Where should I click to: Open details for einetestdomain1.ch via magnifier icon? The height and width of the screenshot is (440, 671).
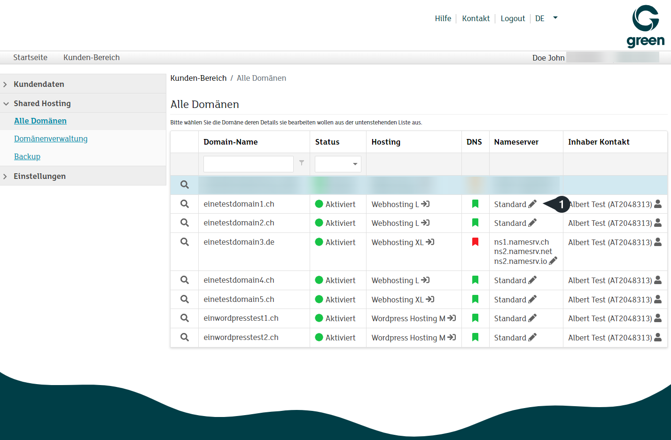184,204
